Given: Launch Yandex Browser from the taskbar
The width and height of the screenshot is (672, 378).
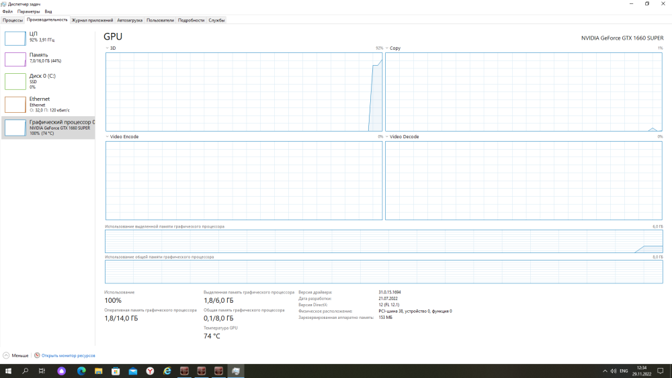Looking at the screenshot, I should pos(151,371).
